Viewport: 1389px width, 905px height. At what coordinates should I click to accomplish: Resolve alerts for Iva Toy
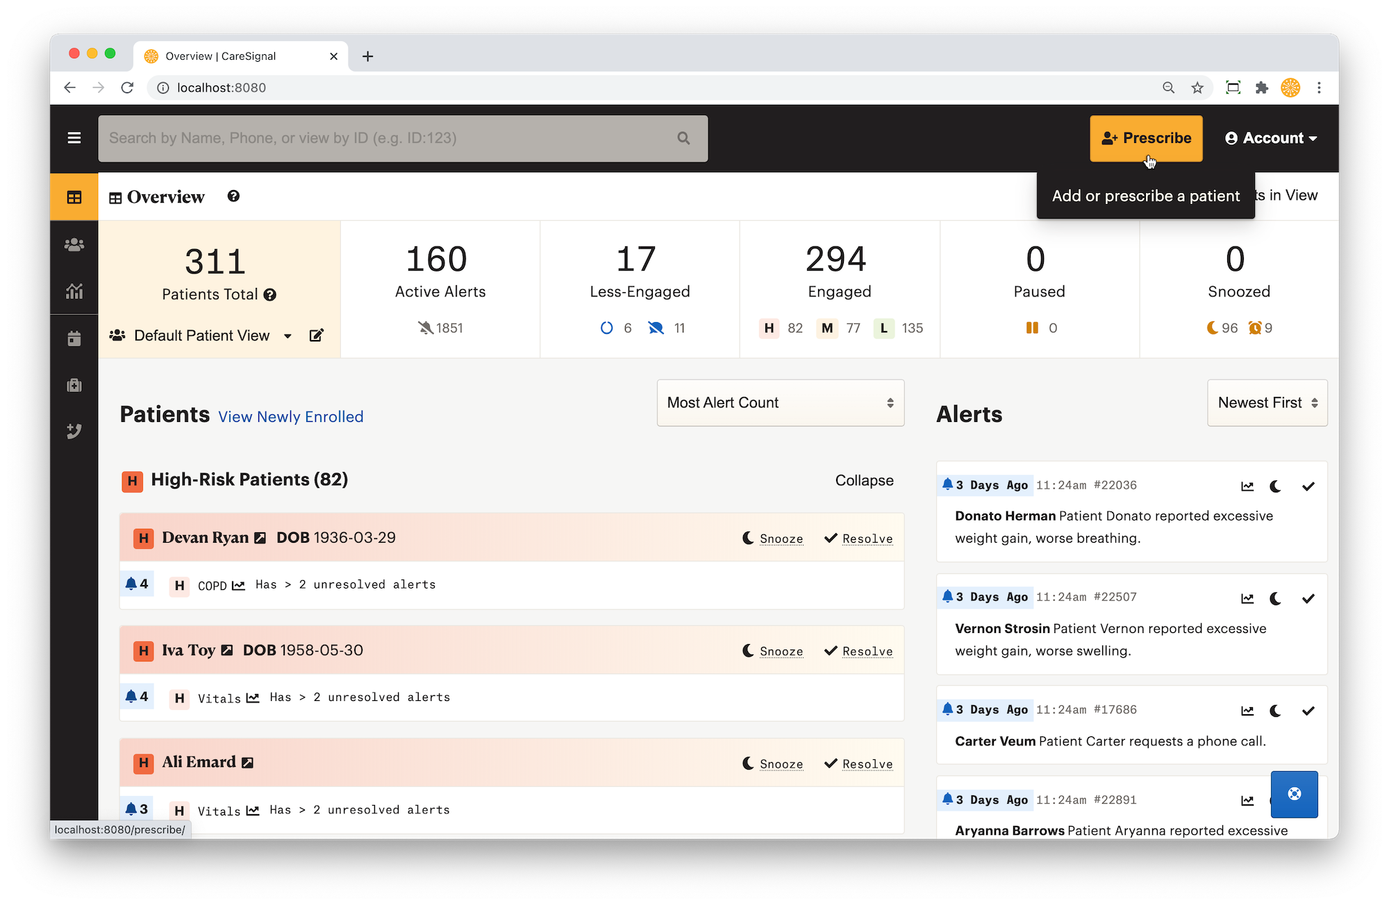(x=858, y=651)
